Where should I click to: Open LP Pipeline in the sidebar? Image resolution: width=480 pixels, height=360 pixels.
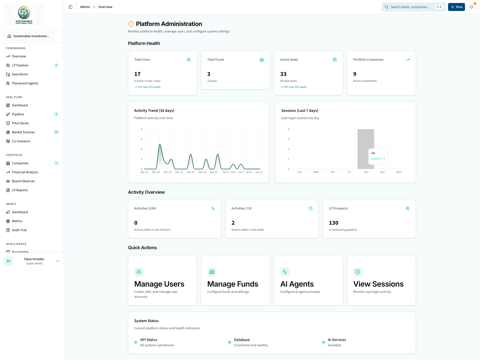[20, 65]
